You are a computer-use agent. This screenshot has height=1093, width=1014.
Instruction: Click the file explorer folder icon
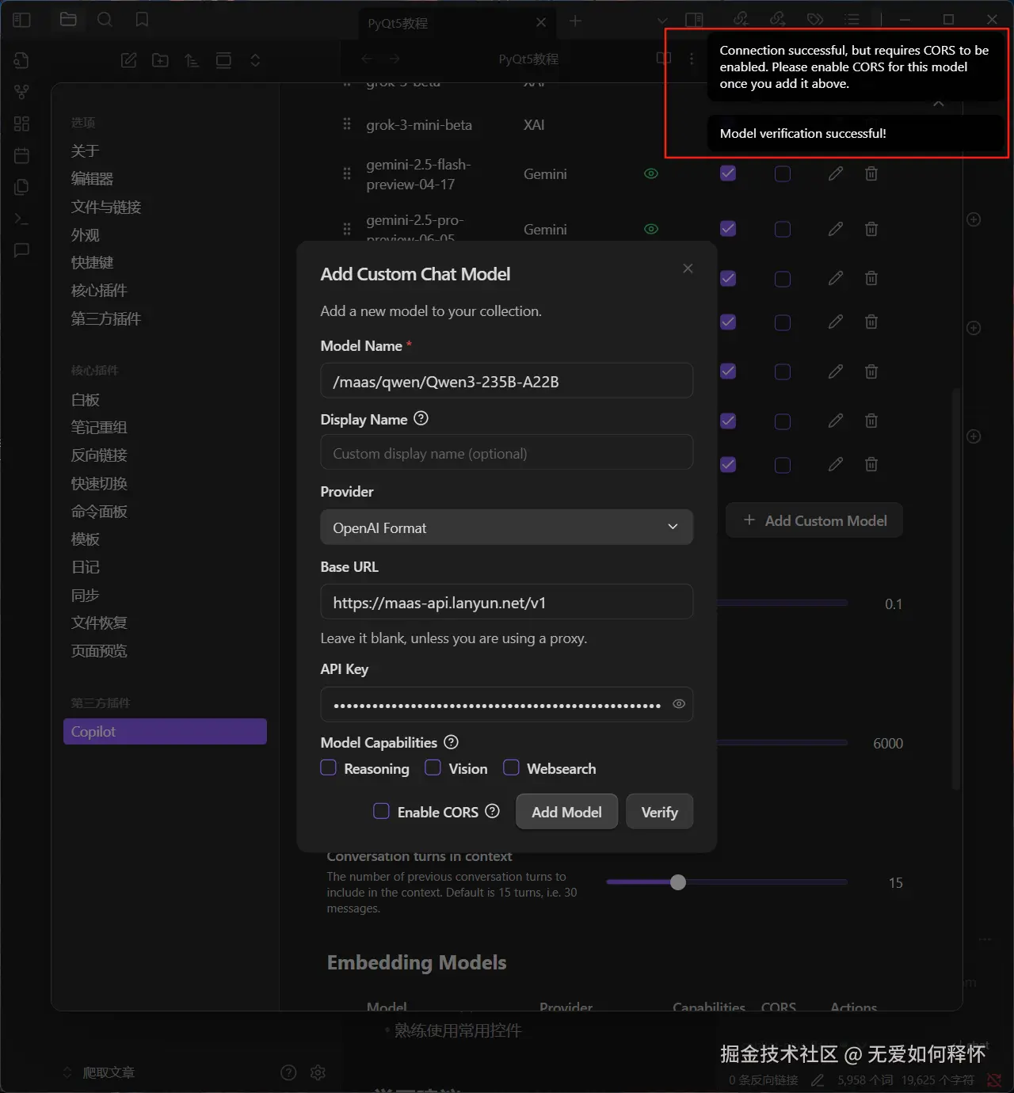click(x=68, y=20)
